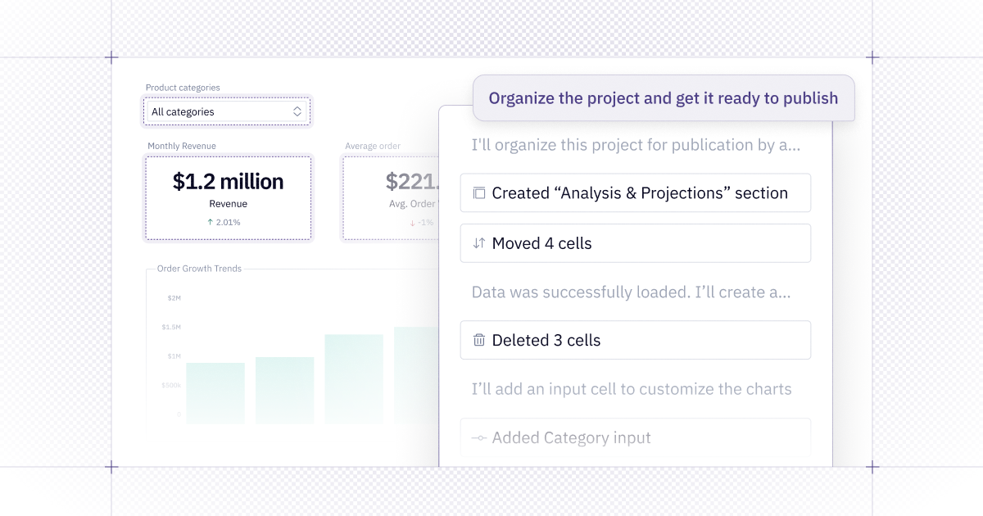Image resolution: width=983 pixels, height=516 pixels.
Task: Click the section icon beside Created Analysis & Projections
Action: pyautogui.click(x=479, y=193)
